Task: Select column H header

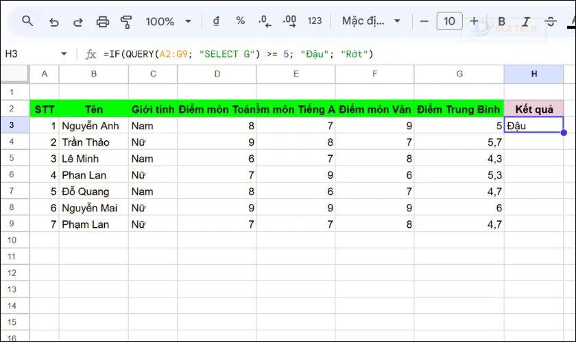Action: (x=533, y=74)
